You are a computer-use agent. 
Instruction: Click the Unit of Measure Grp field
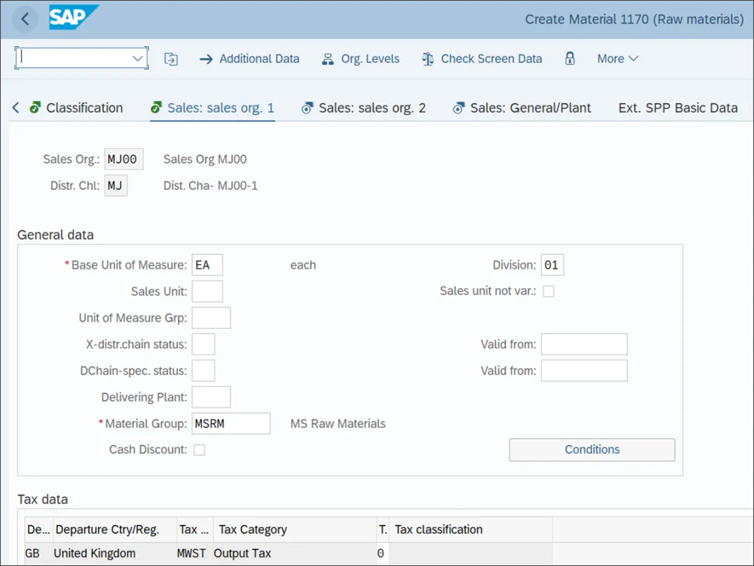click(x=211, y=318)
